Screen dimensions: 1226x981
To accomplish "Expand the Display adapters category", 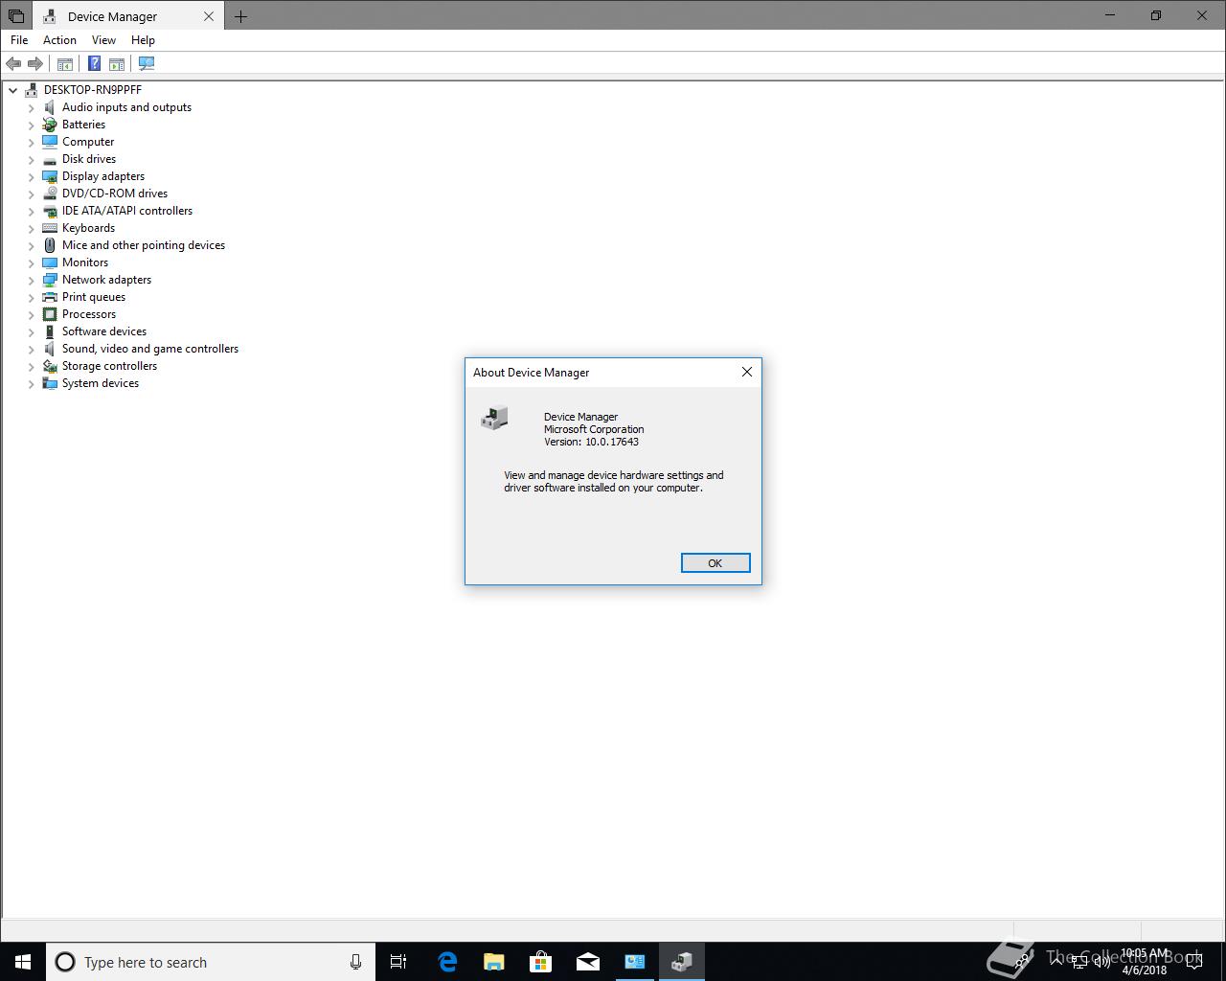I will (x=32, y=176).
